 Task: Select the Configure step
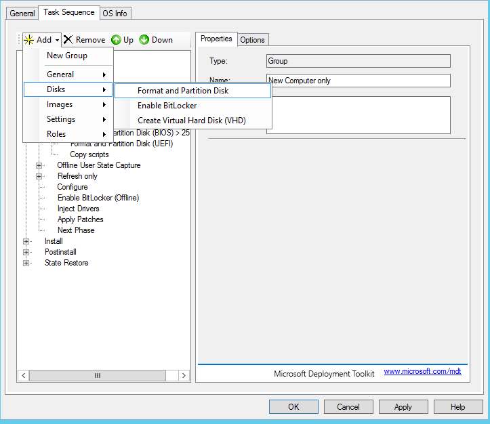(73, 187)
